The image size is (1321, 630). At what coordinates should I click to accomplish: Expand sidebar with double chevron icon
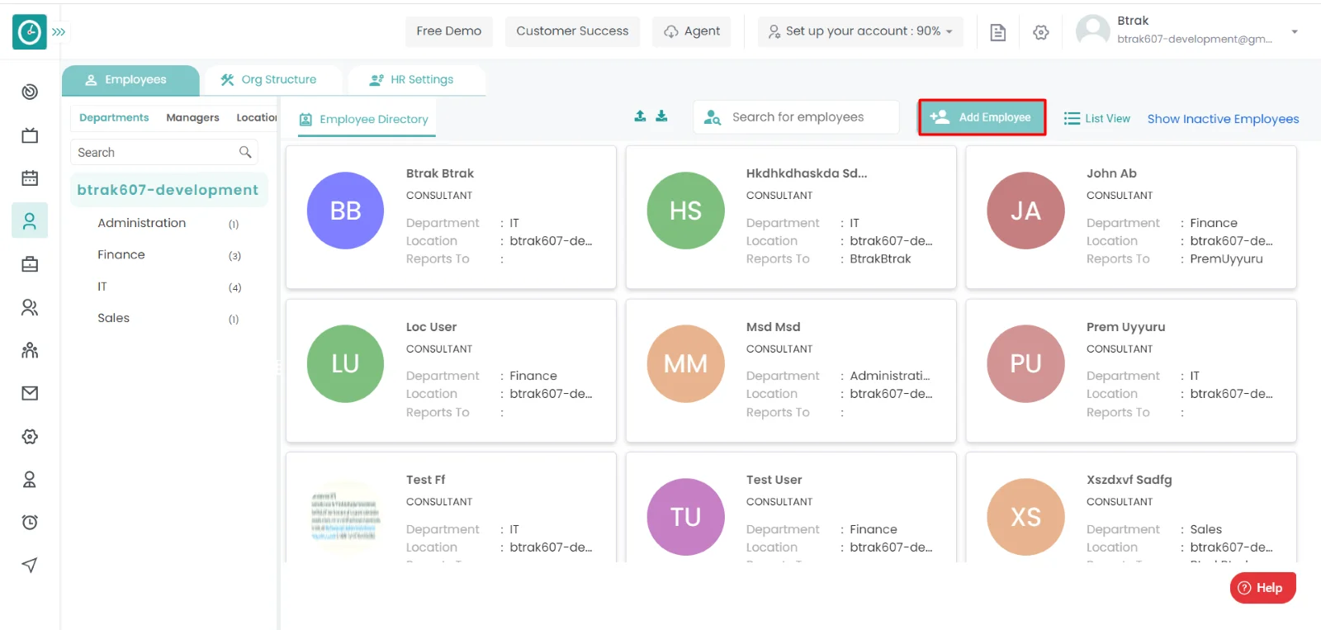tap(59, 32)
